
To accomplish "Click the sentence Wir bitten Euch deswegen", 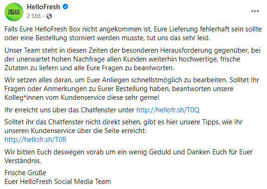I will pos(128,156).
